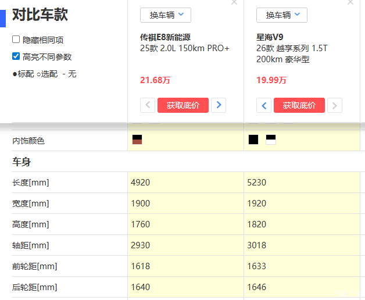Viewport: 365px width, 300px height.
Task: Click 获取底价 for 星海V9
Action: tap(299, 105)
